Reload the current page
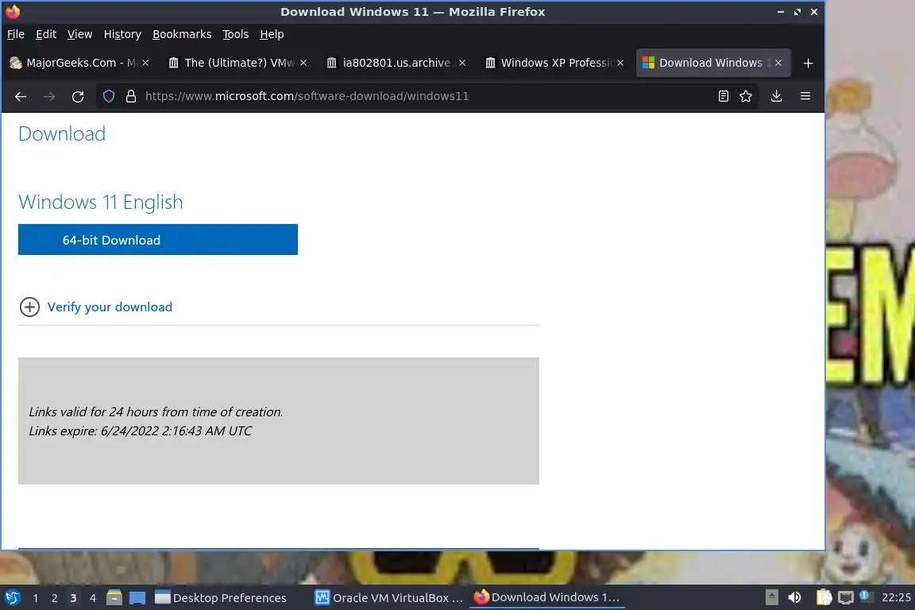The image size is (915, 610). (78, 96)
